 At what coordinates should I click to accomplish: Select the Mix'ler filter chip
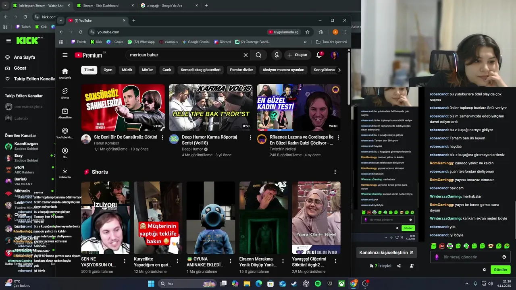pos(148,70)
